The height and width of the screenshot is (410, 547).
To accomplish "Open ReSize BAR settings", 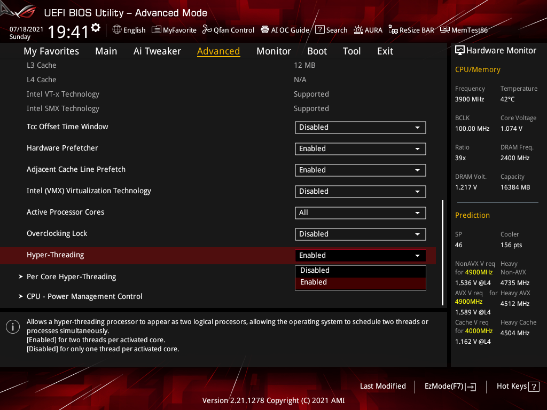I will click(411, 30).
